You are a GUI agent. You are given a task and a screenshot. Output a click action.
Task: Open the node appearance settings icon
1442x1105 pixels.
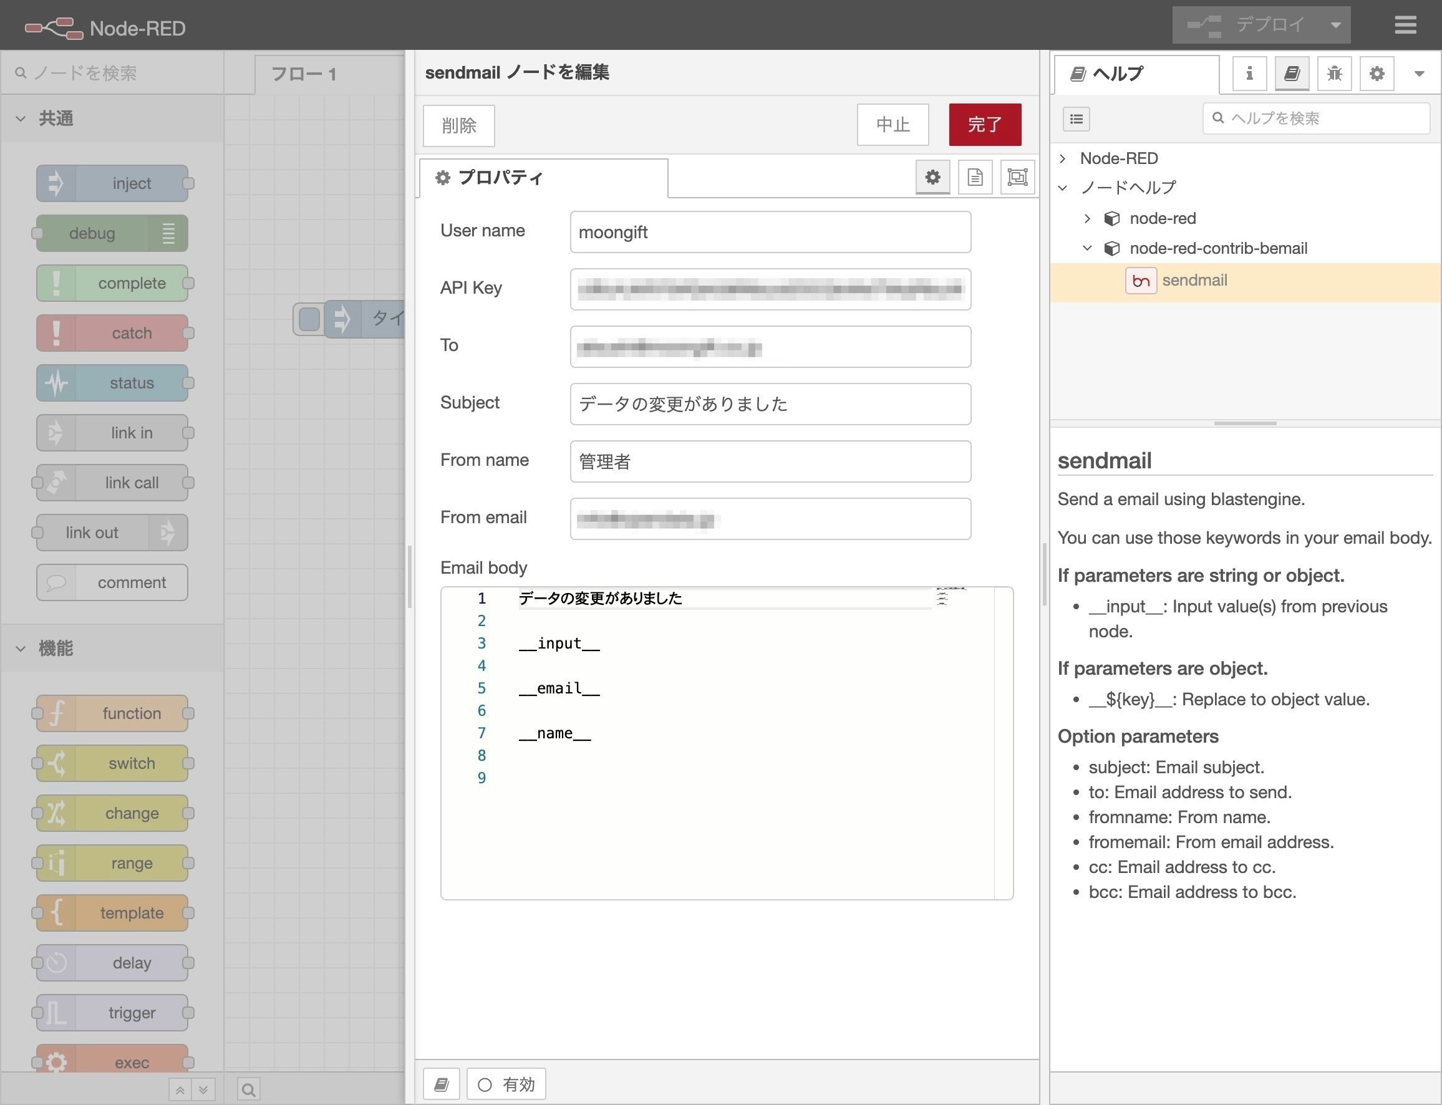point(1017,177)
